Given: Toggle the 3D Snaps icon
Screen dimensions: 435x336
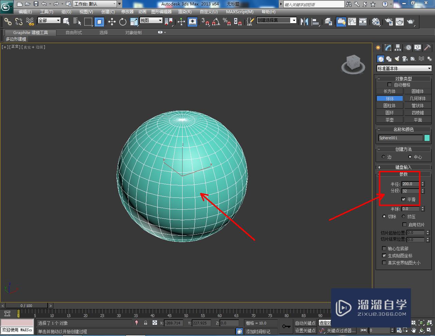Looking at the screenshot, I should (205, 22).
